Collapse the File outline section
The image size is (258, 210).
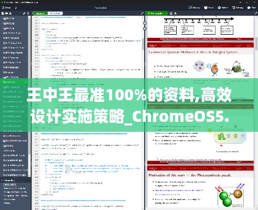tap(2, 181)
